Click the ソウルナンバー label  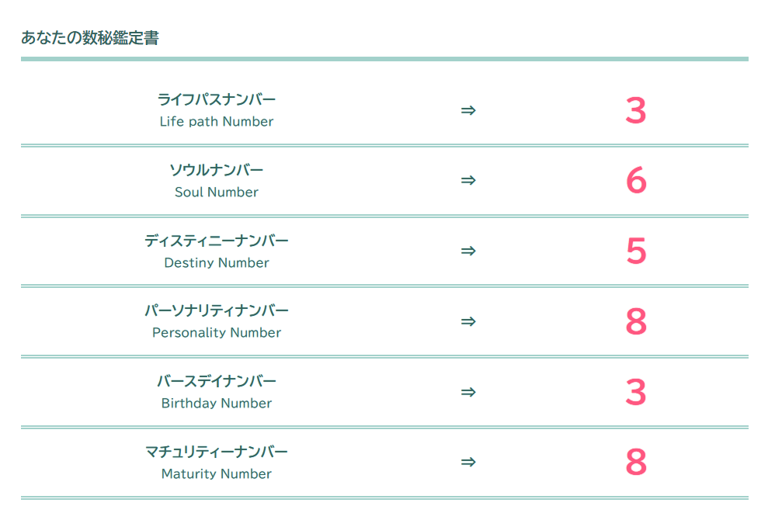tap(217, 170)
